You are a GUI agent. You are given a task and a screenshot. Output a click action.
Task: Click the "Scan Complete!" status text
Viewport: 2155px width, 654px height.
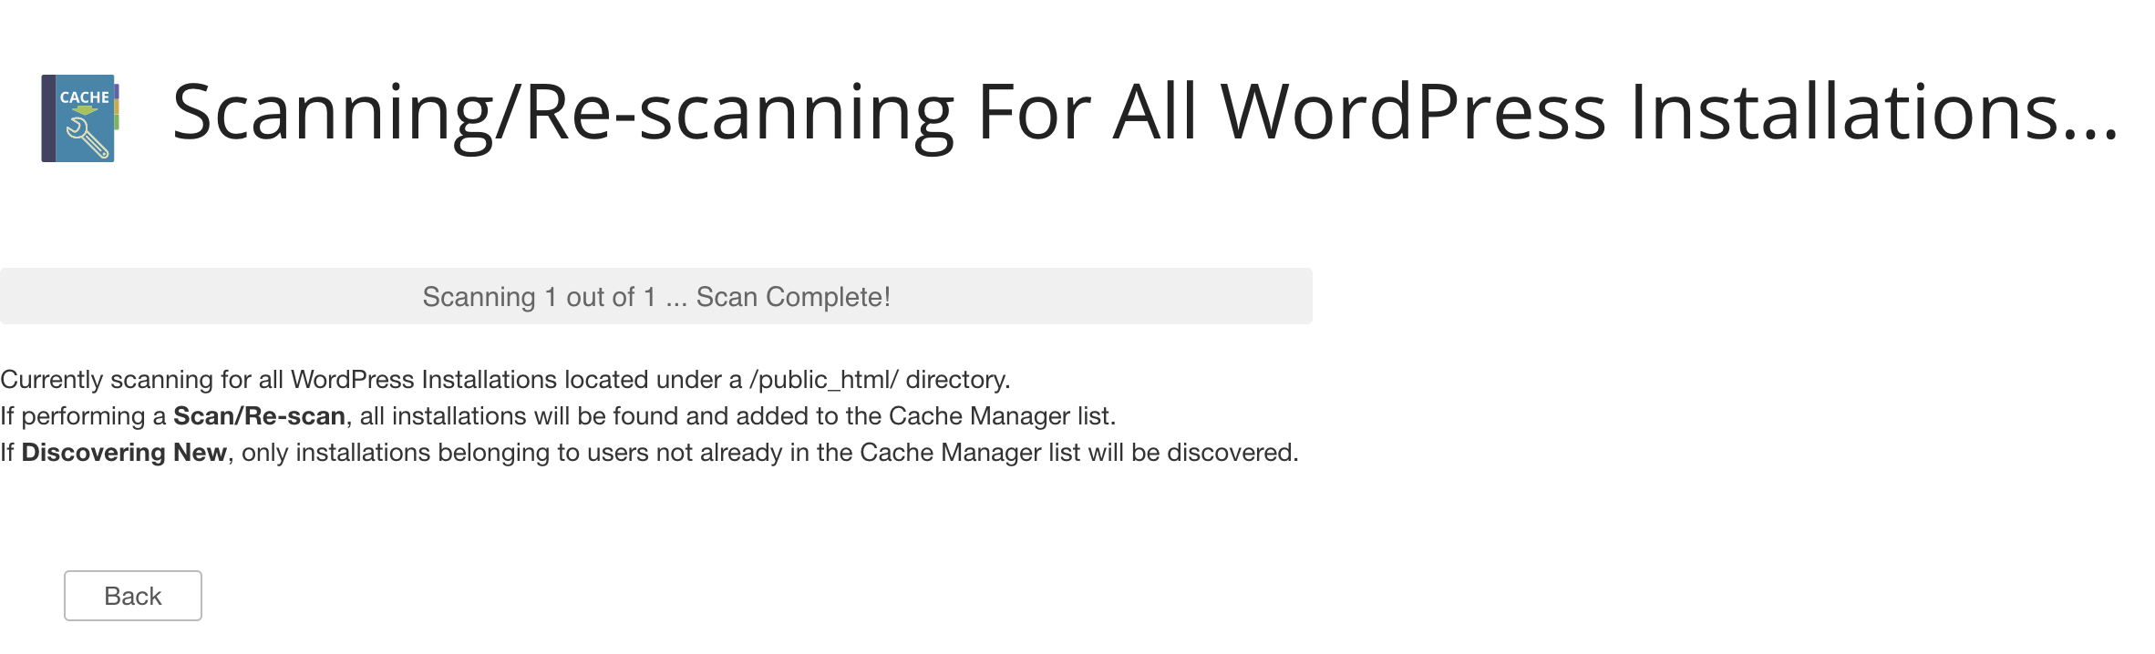coord(793,297)
